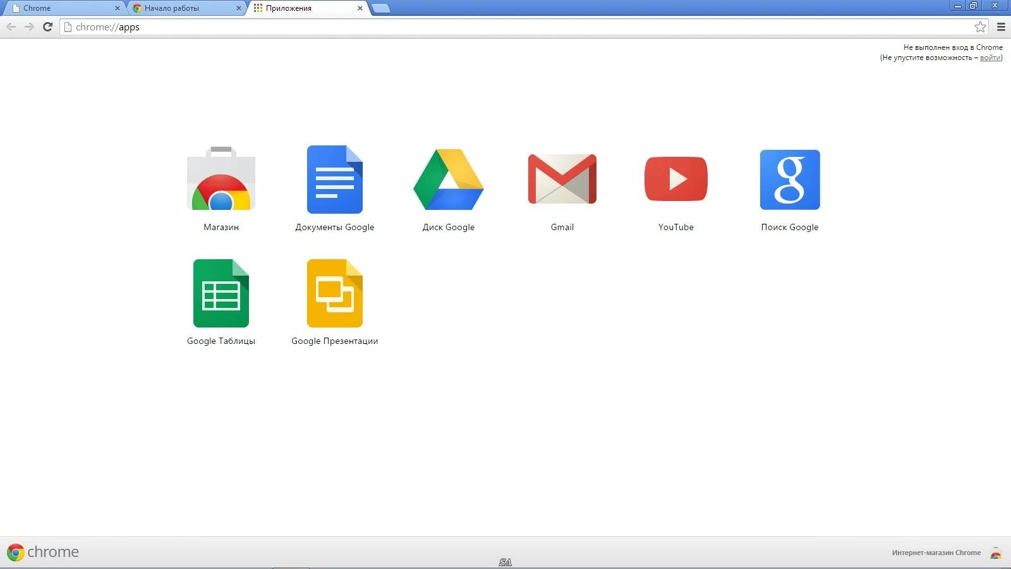
Task: Click the back navigation arrow
Action: pyautogui.click(x=11, y=27)
